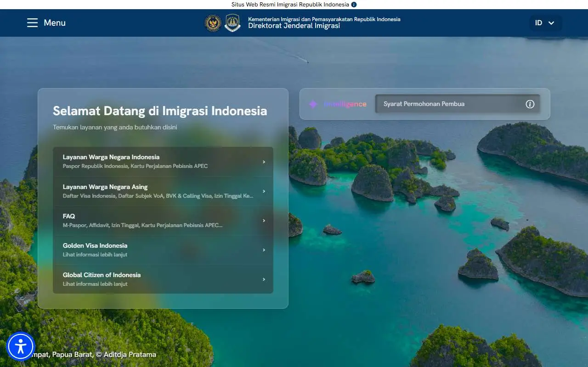Expand Layanan Warga Negara Asing chevron
Viewport: 588px width, 367px height.
tap(264, 191)
